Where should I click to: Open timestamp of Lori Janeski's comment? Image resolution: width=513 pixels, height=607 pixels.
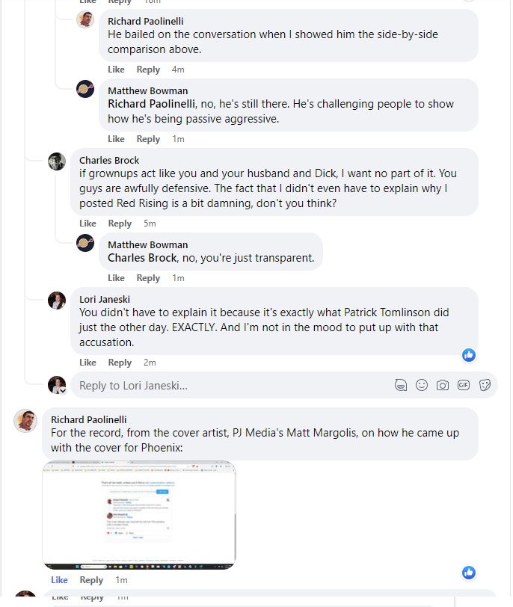[150, 363]
